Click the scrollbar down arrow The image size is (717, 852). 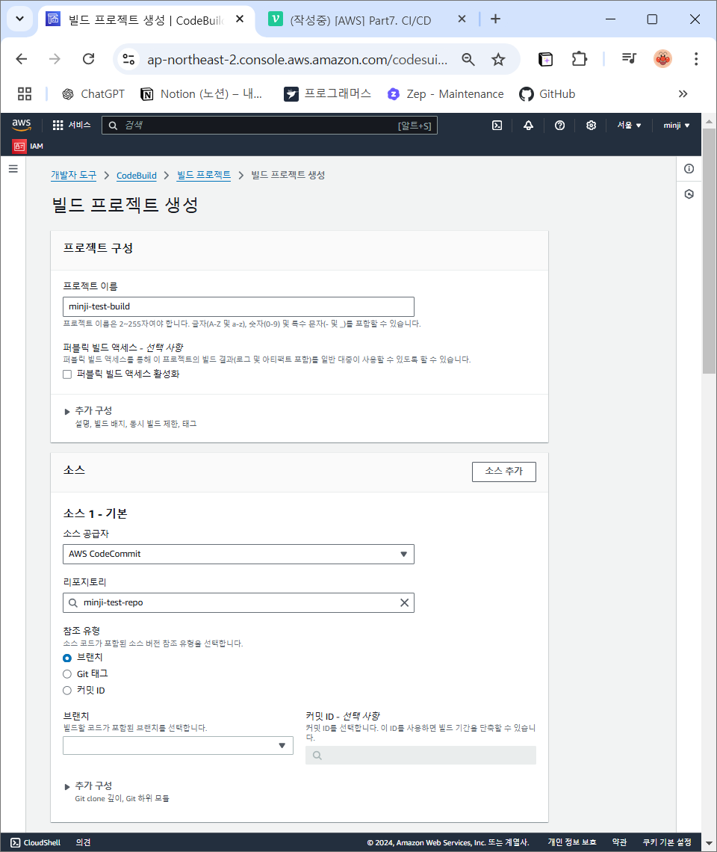(709, 843)
